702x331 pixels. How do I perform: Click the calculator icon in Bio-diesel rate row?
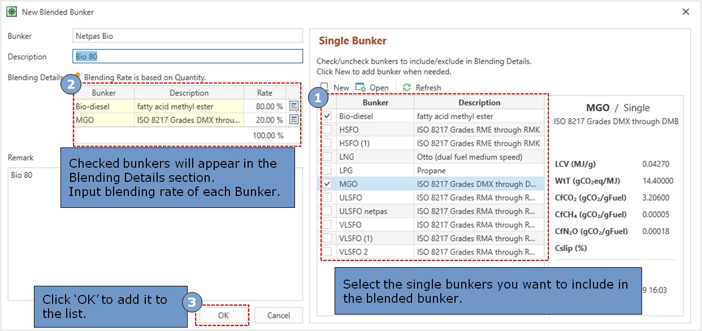(293, 106)
